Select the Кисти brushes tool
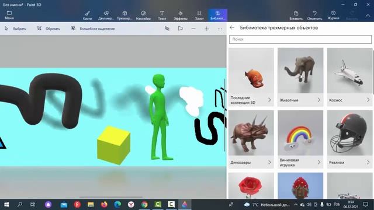 click(x=87, y=15)
